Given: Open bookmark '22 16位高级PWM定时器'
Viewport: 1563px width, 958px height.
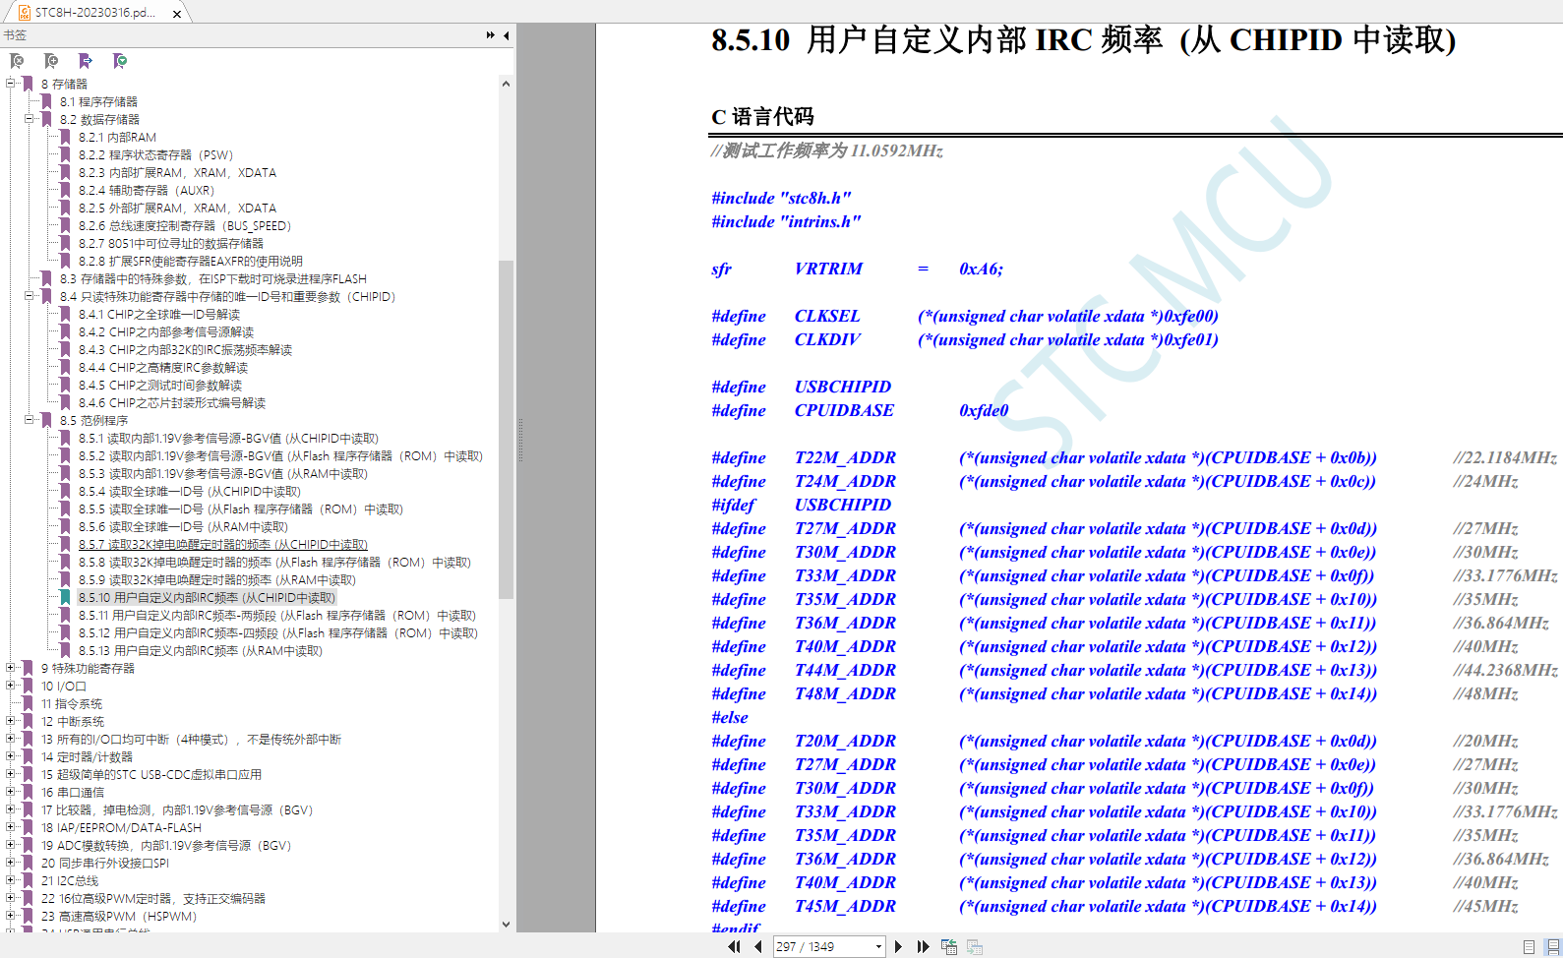Looking at the screenshot, I should pos(153,898).
